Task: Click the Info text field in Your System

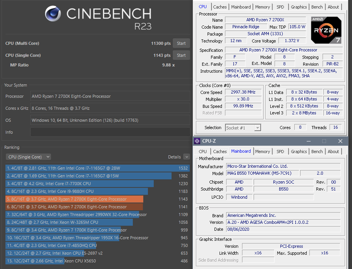Action: click(110, 132)
